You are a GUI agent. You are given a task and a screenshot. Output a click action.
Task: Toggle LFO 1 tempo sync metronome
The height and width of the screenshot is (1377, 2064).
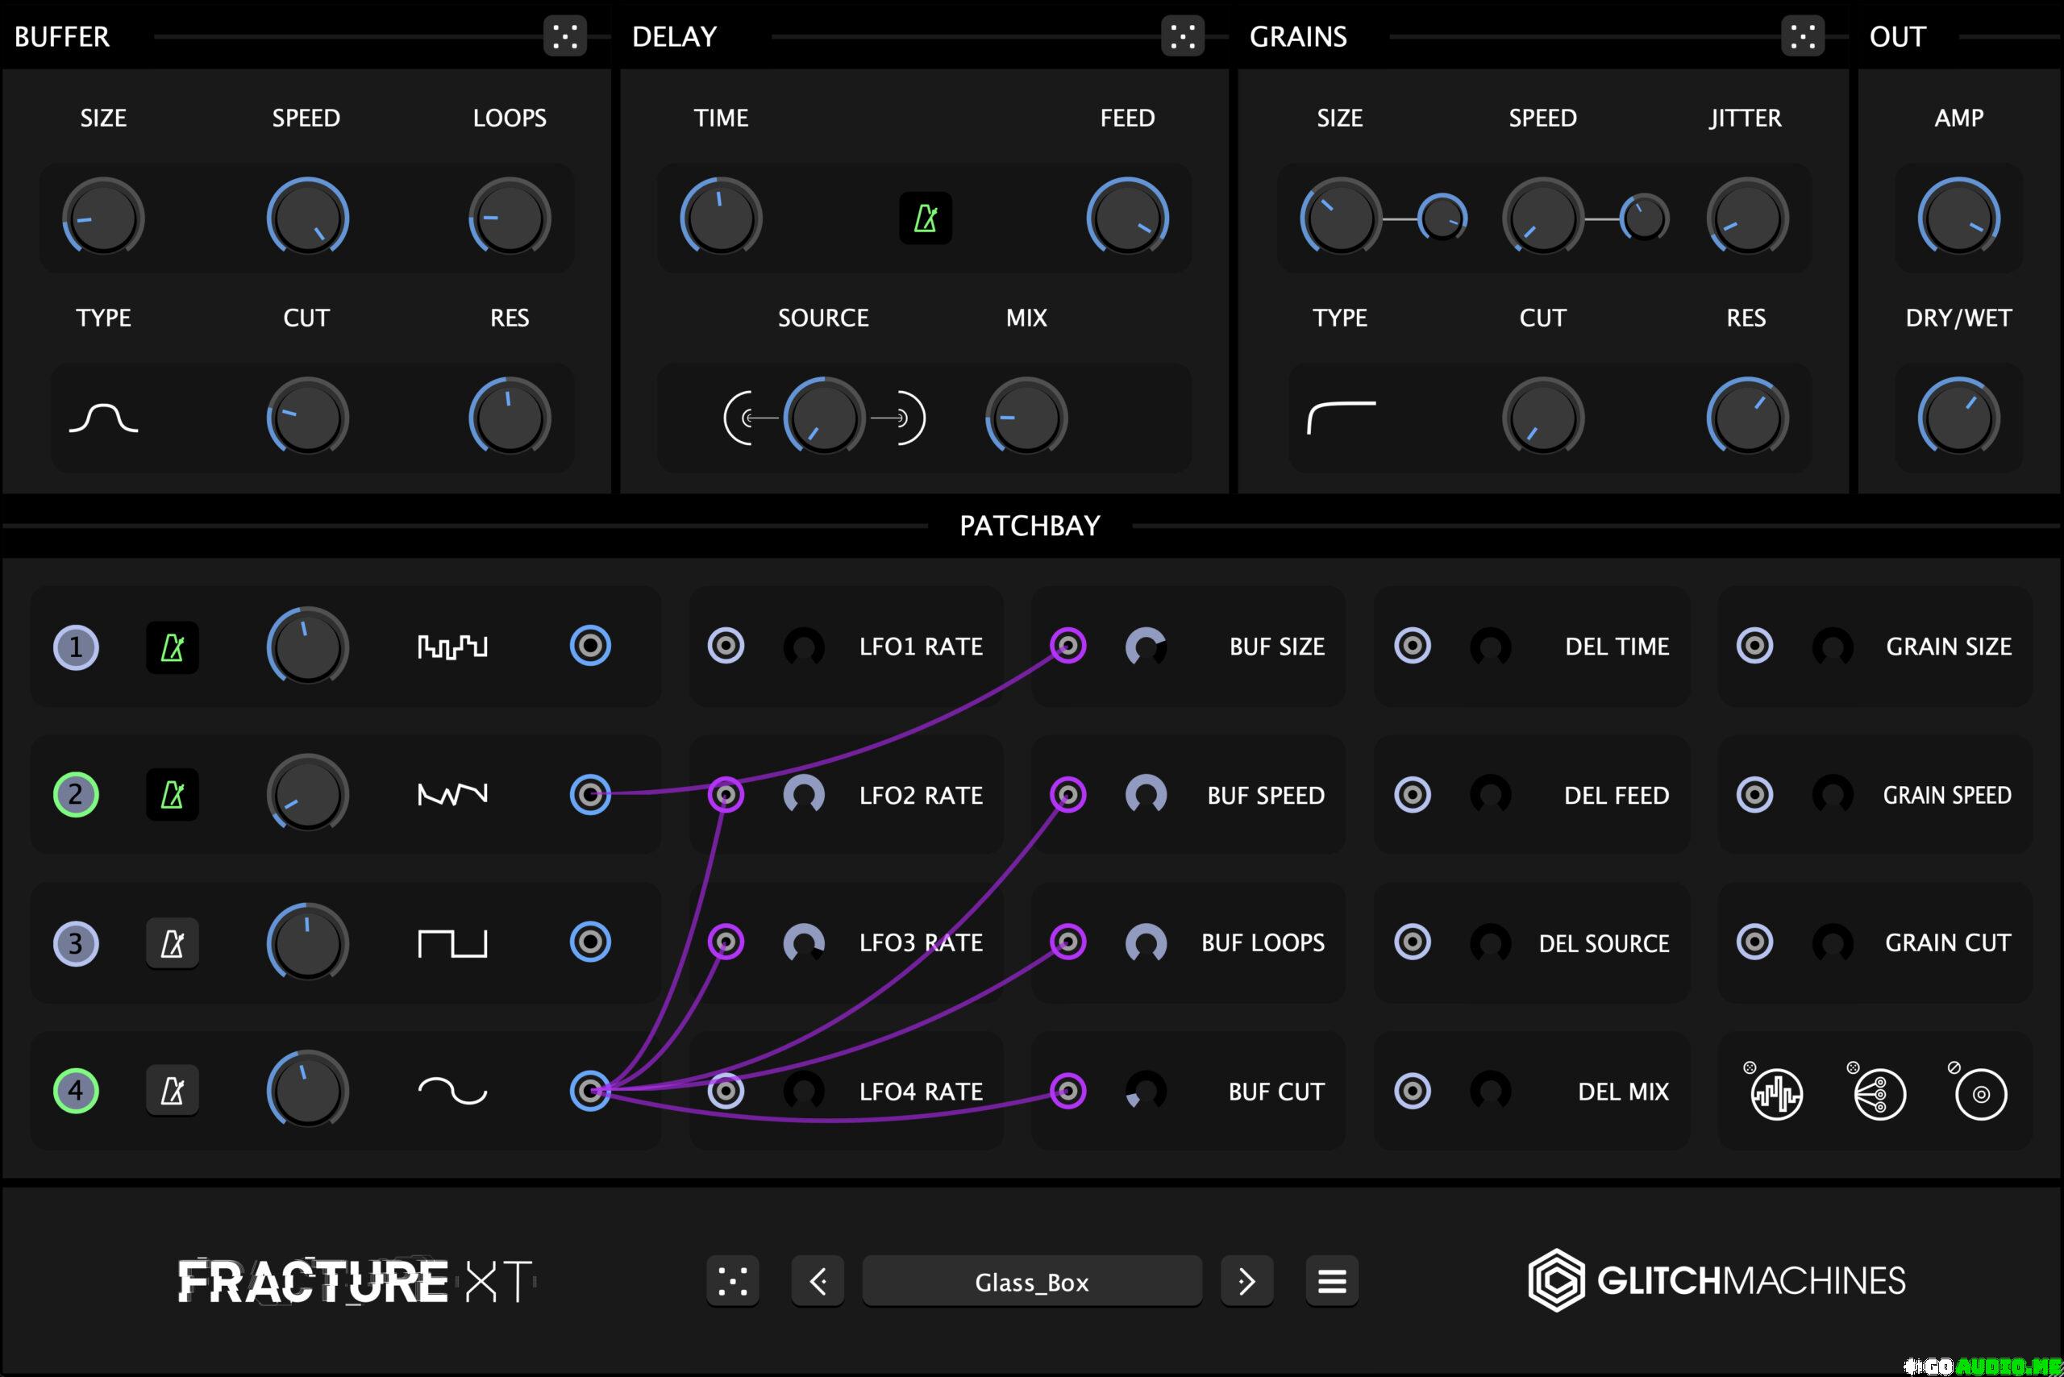pos(173,647)
